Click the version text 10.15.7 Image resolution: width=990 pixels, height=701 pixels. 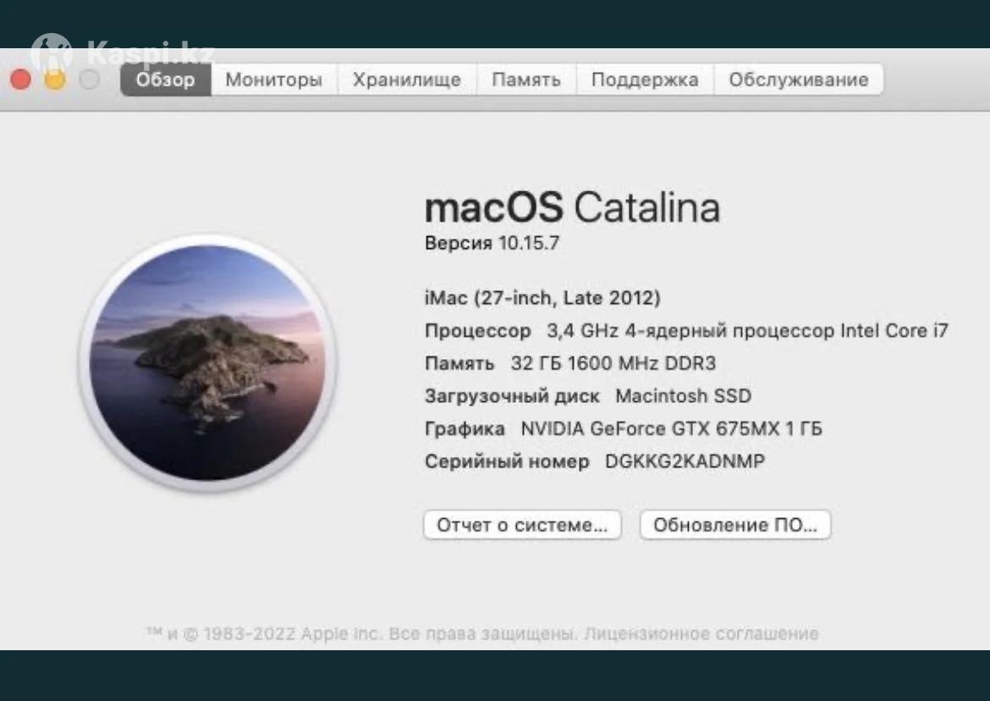pyautogui.click(x=529, y=243)
